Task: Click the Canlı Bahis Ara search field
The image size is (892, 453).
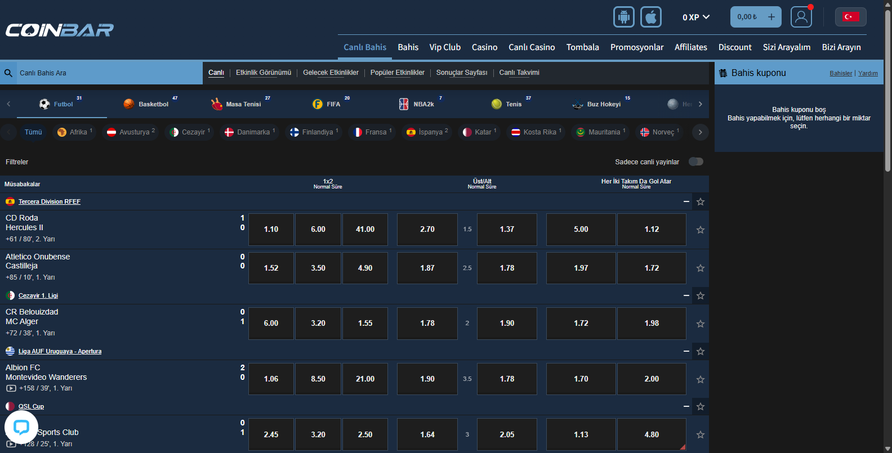Action: [107, 73]
